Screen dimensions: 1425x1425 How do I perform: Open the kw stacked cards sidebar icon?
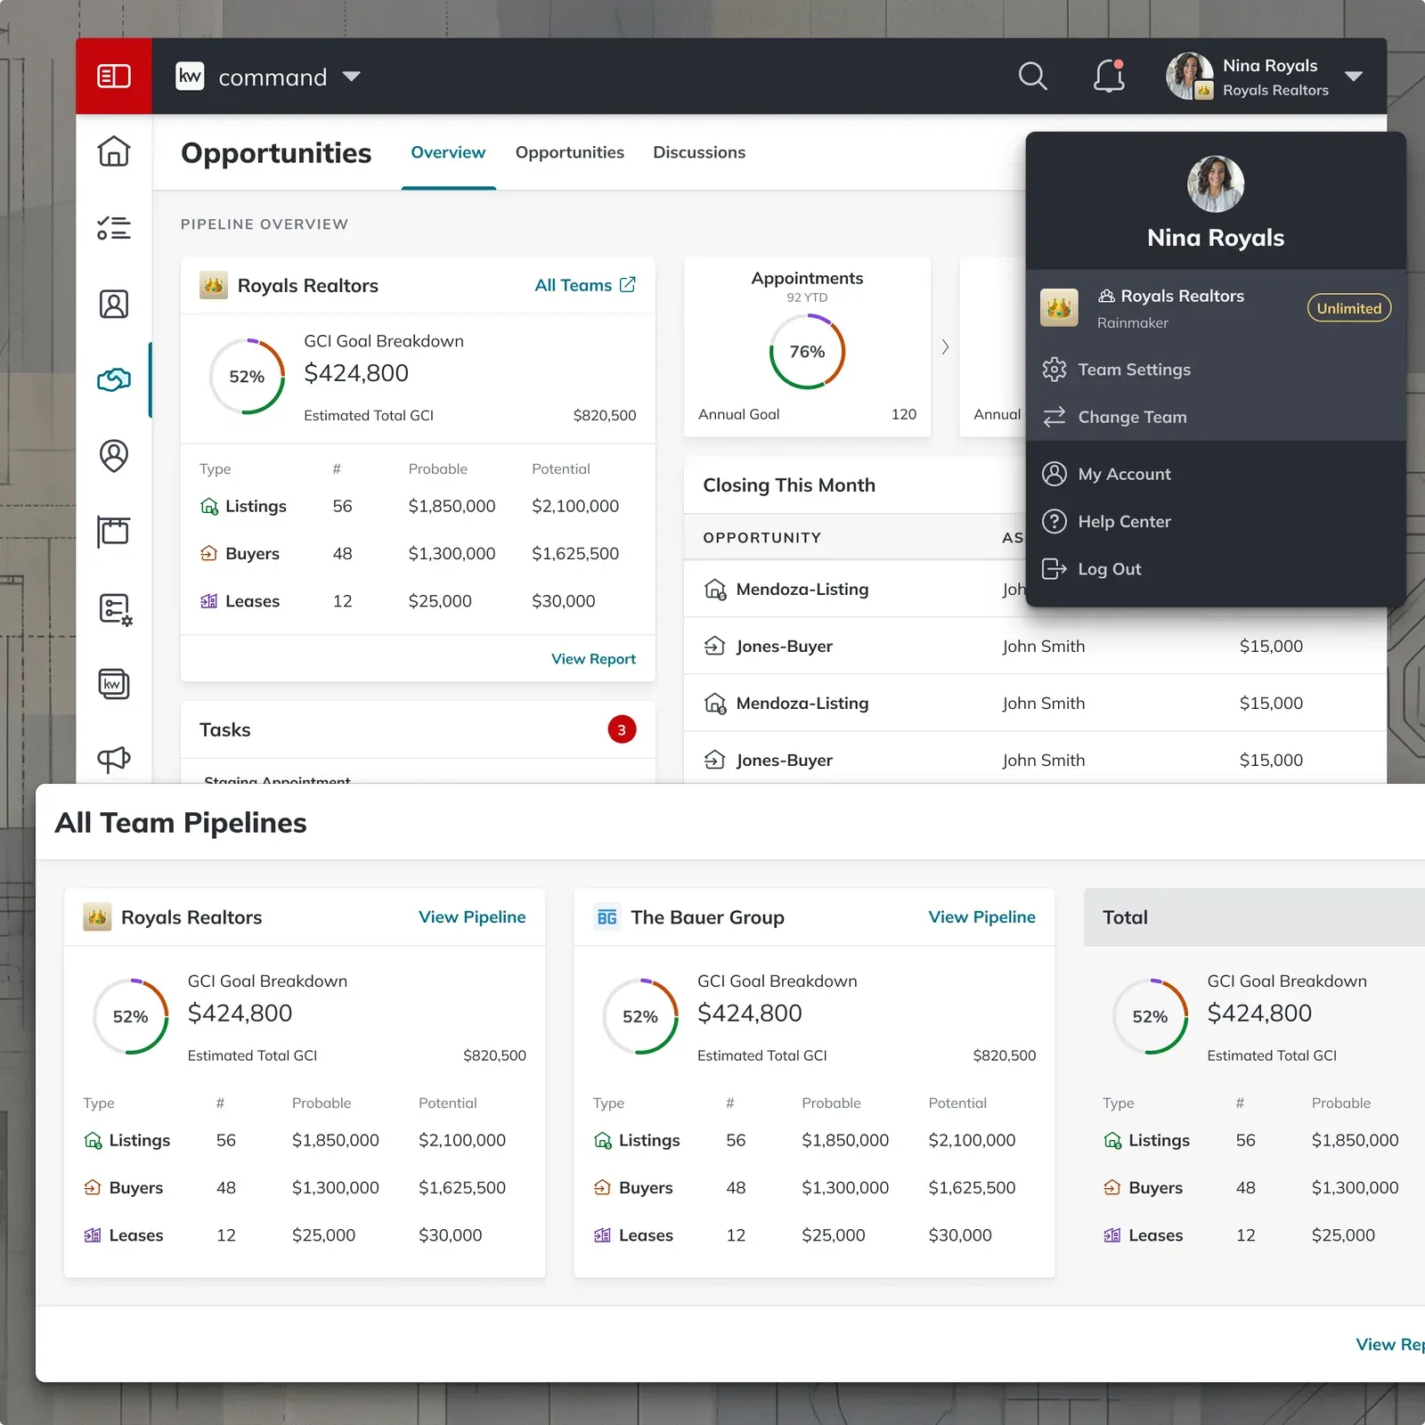[x=114, y=684]
